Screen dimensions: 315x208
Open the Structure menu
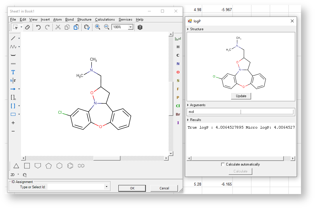point(84,19)
